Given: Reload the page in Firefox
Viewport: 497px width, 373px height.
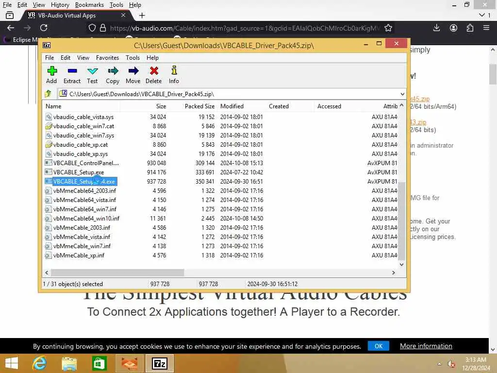Looking at the screenshot, I should pyautogui.click(x=44, y=28).
